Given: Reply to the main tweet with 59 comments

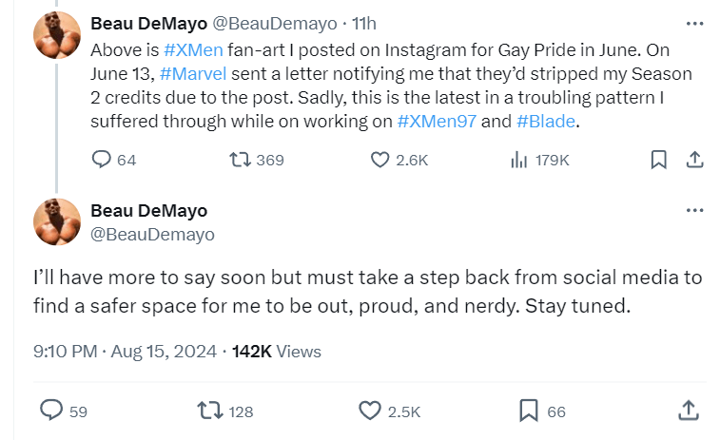Looking at the screenshot, I should 51,411.
